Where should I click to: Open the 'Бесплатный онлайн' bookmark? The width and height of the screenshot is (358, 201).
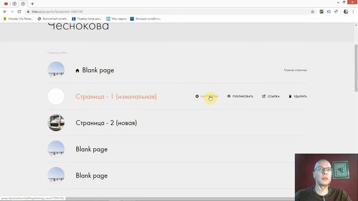pos(53,18)
